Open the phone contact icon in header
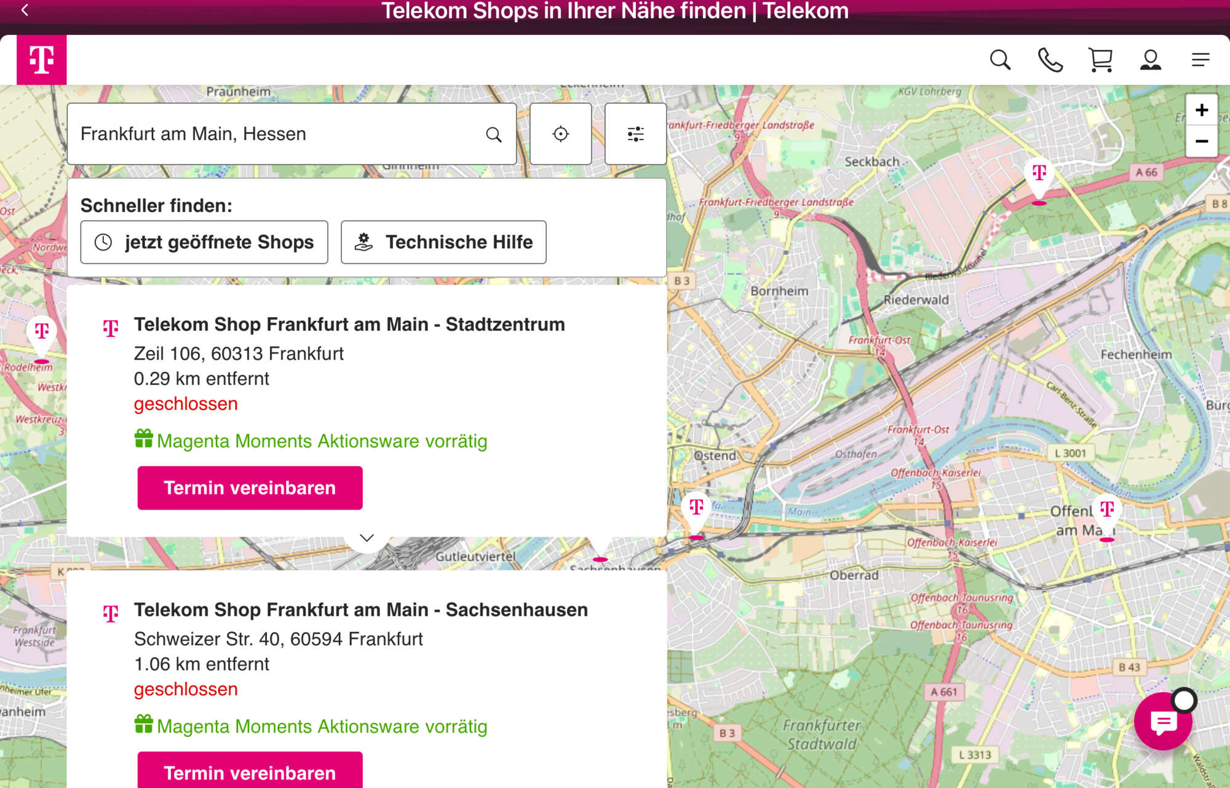Screen dimensions: 1230x788 click(1050, 60)
